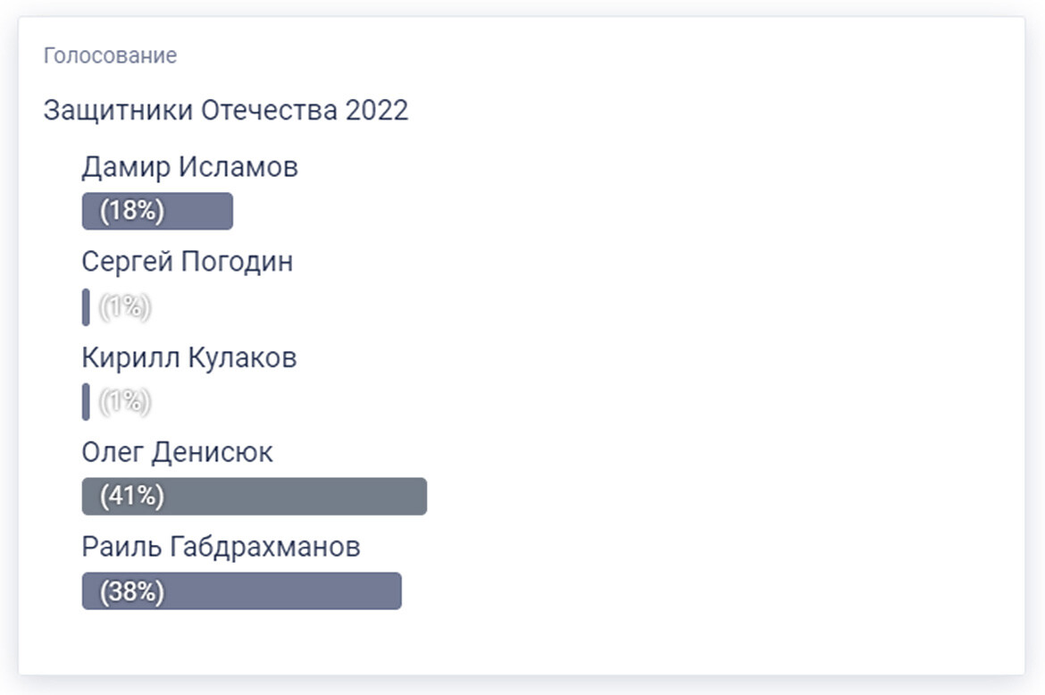The width and height of the screenshot is (1045, 695).
Task: Click the thin bar under Сергей Погодин
Action: pyautogui.click(x=86, y=307)
